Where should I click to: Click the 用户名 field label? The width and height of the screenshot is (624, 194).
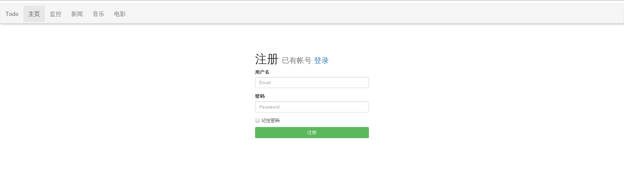point(262,72)
